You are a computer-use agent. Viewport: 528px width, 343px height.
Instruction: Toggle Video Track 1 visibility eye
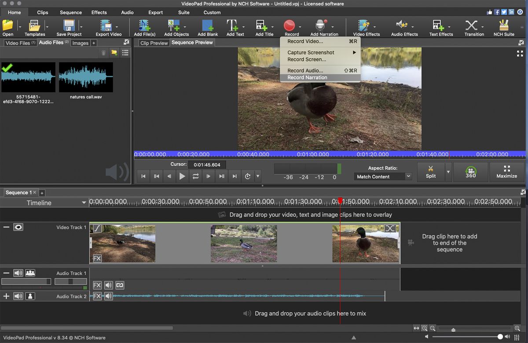tap(18, 227)
